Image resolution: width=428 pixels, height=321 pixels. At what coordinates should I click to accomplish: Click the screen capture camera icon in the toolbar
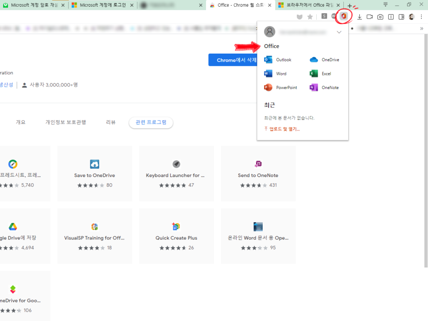tap(380, 16)
